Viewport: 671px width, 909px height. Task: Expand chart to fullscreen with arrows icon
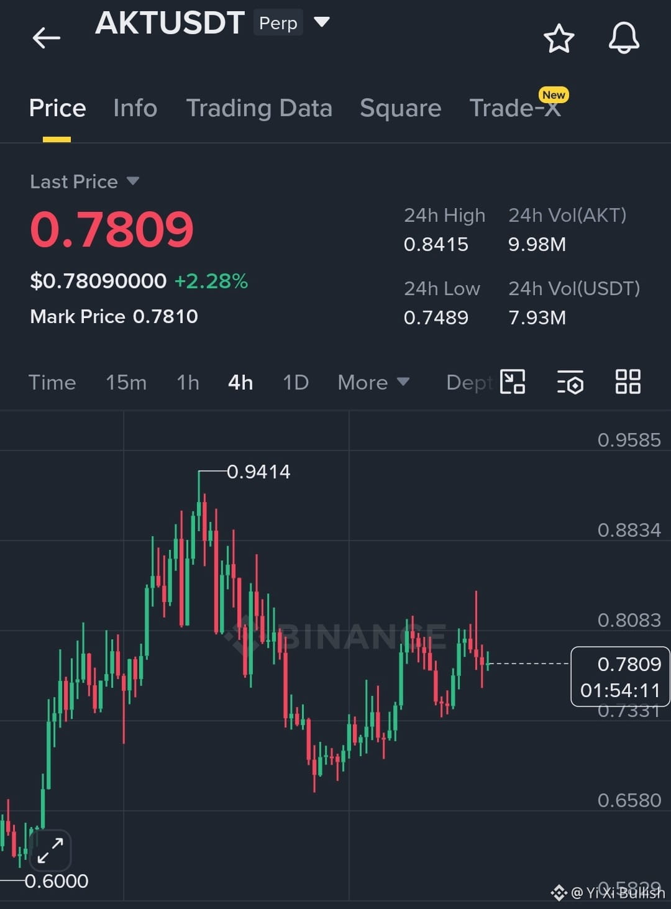[x=50, y=851]
